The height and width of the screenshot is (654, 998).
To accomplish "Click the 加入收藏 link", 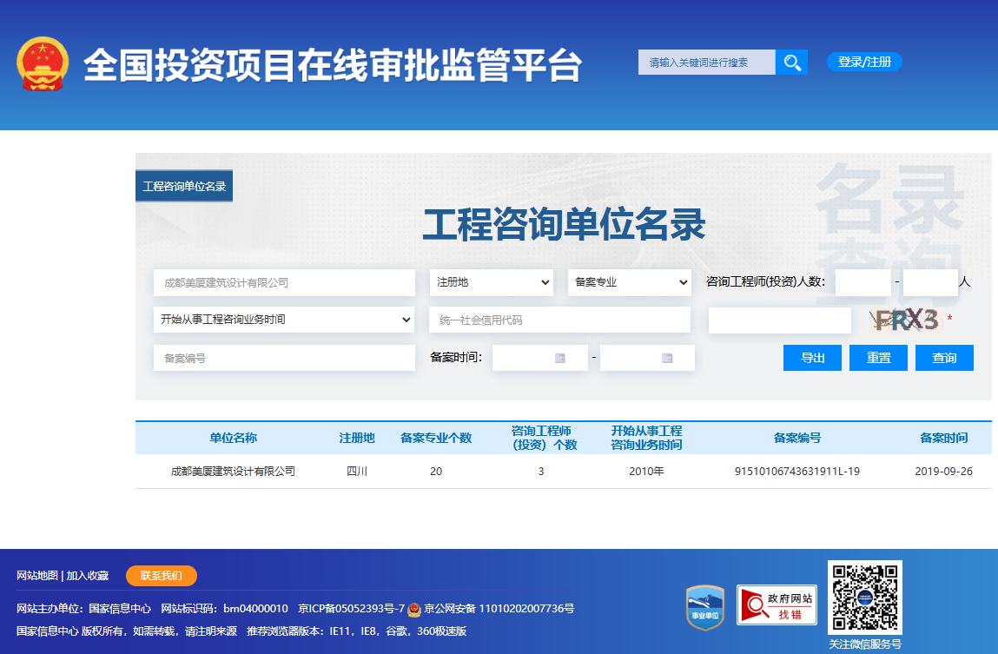I will 87,576.
